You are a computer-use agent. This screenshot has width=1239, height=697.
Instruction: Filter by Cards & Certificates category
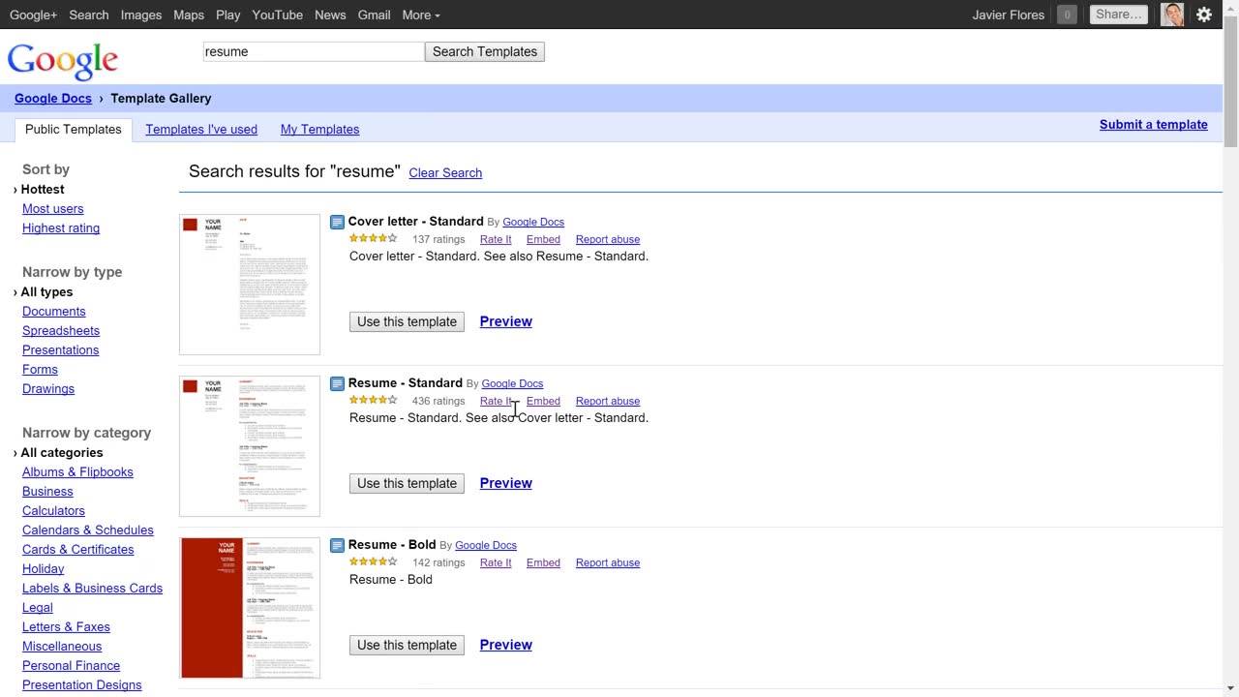click(x=78, y=550)
